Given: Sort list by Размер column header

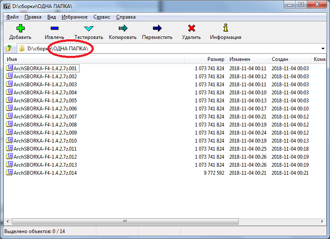Looking at the screenshot, I should pyautogui.click(x=215, y=60).
